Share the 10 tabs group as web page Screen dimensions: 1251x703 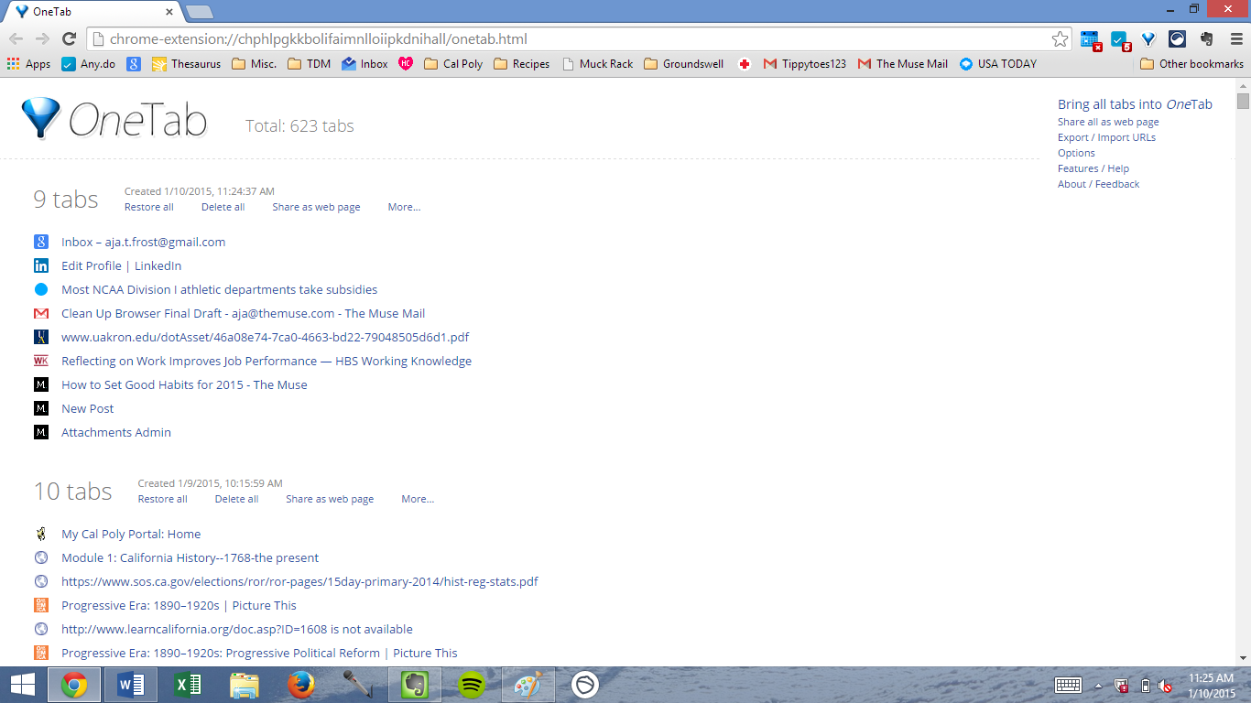pyautogui.click(x=330, y=499)
